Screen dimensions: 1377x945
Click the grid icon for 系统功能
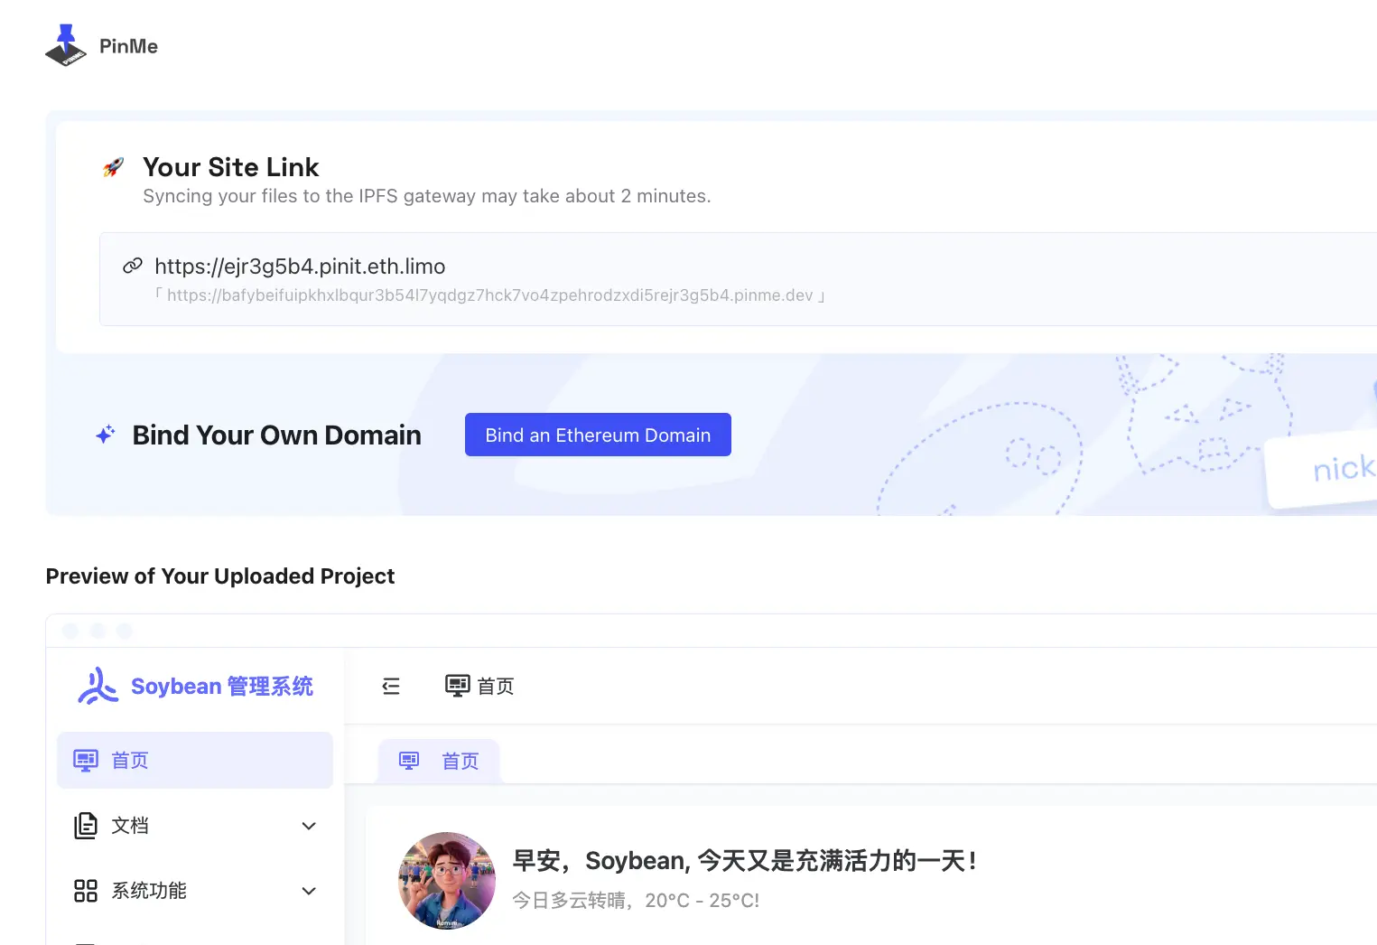pyautogui.click(x=85, y=891)
